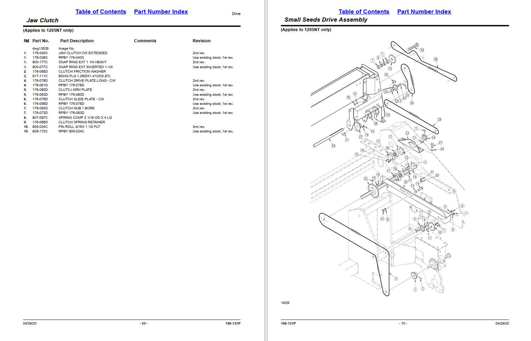Viewport: 531px width, 341px height.
Task: Click drawing number 14029 under diagram
Action: [x=285, y=303]
